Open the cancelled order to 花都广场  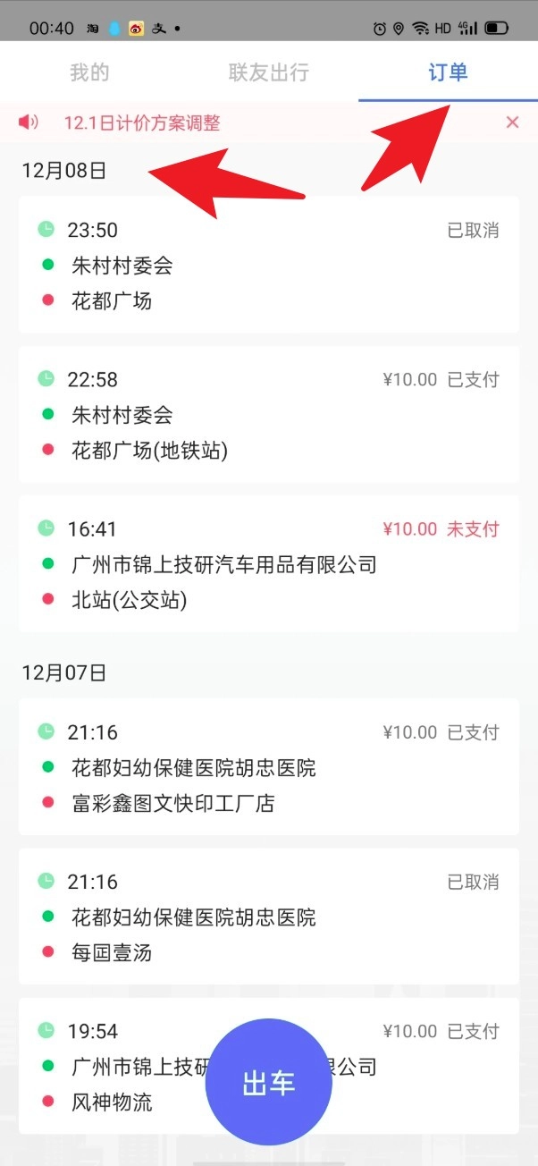(x=268, y=265)
